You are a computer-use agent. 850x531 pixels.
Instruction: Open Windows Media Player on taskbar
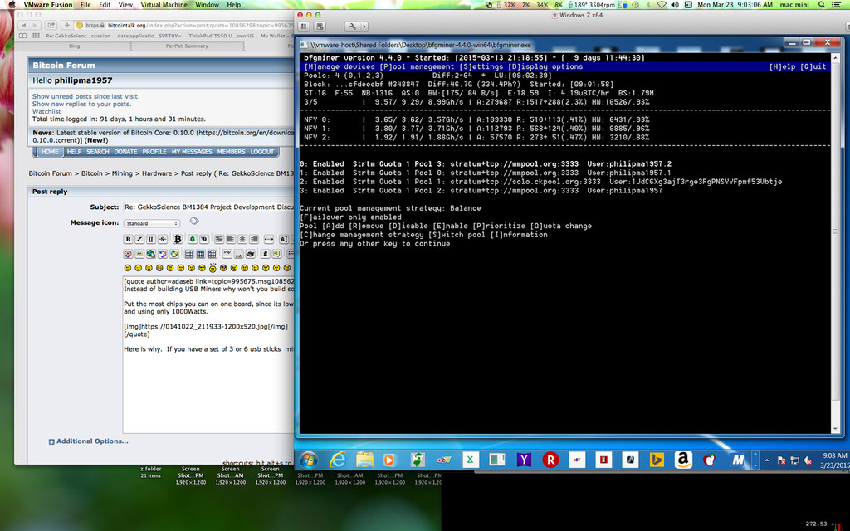[x=388, y=460]
